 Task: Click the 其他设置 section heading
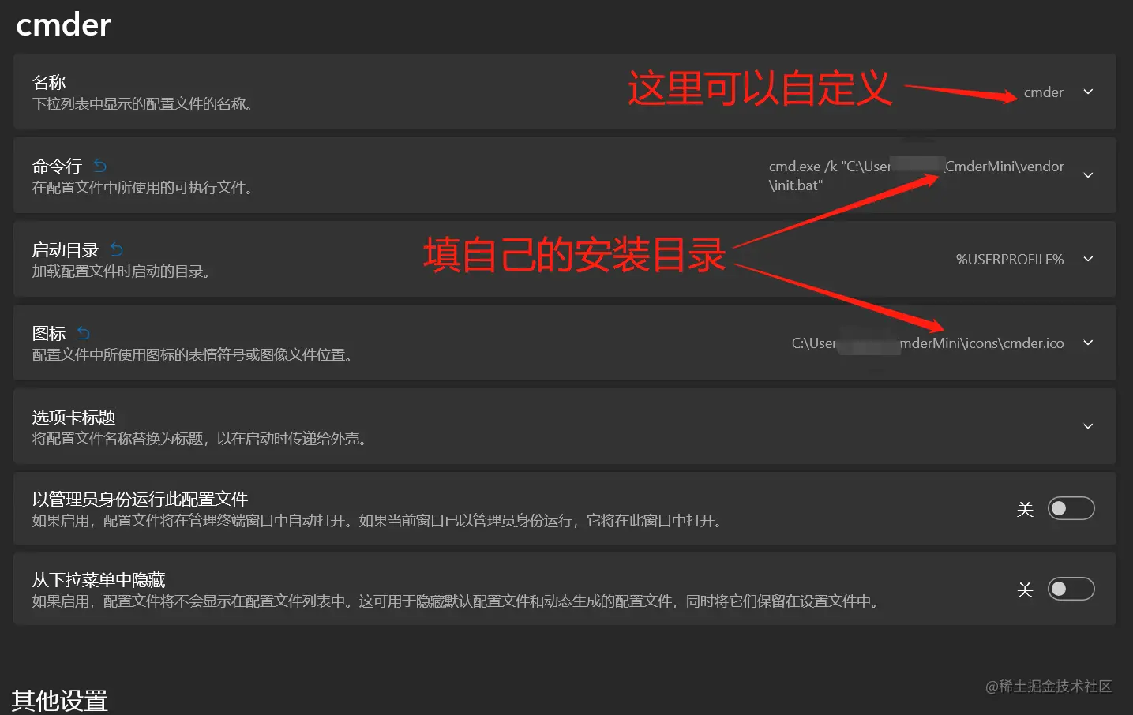coord(59,699)
